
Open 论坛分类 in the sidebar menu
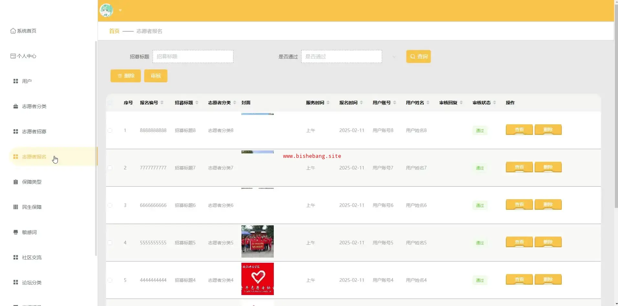click(x=32, y=283)
